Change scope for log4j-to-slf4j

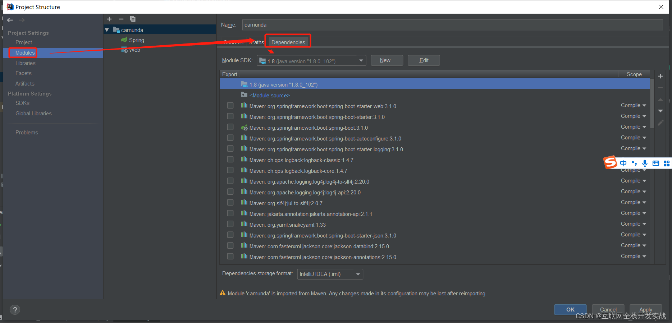(634, 181)
